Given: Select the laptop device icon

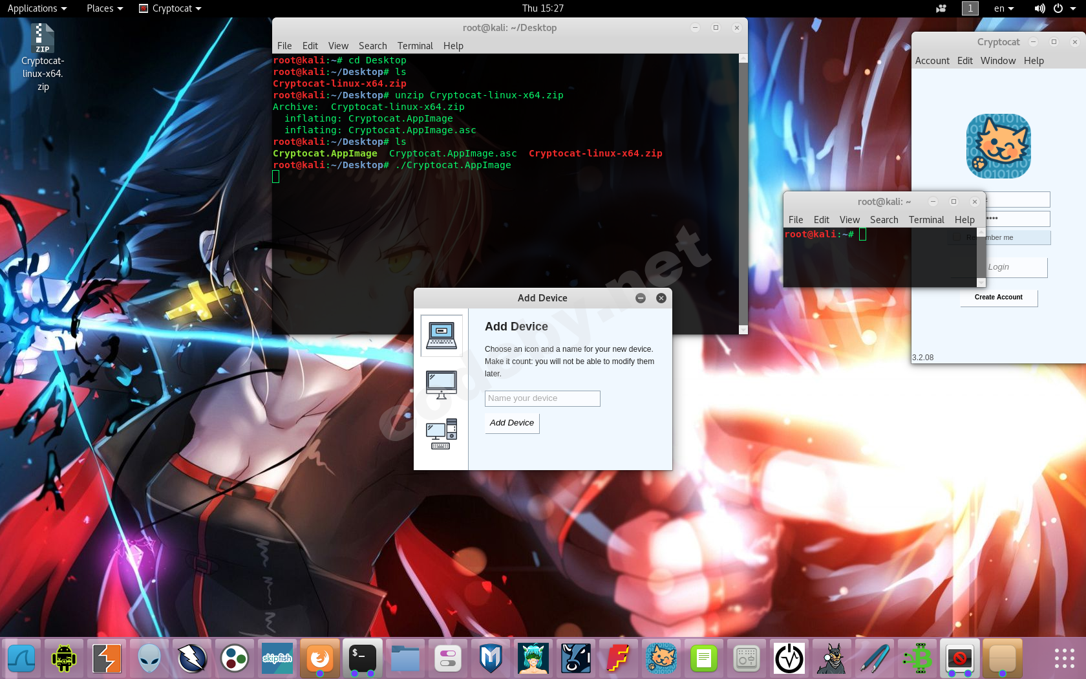Looking at the screenshot, I should click(442, 336).
